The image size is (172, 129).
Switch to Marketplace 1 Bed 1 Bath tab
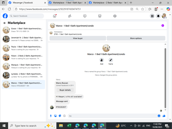pos(67,3)
